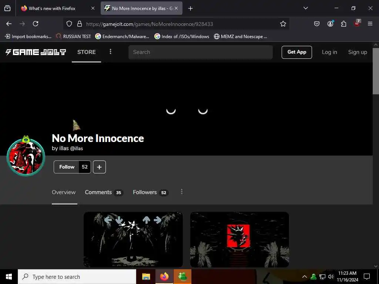Open Firefox View tab list icon
Image resolution: width=379 pixels, height=284 pixels.
[7, 8]
